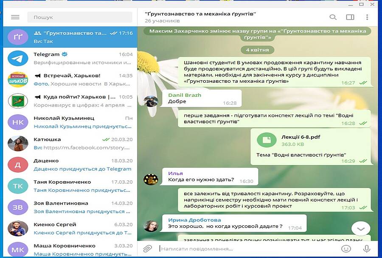Click Илья's profile avatar in chat
Screen dimensions: 382x258
(x=151, y=179)
